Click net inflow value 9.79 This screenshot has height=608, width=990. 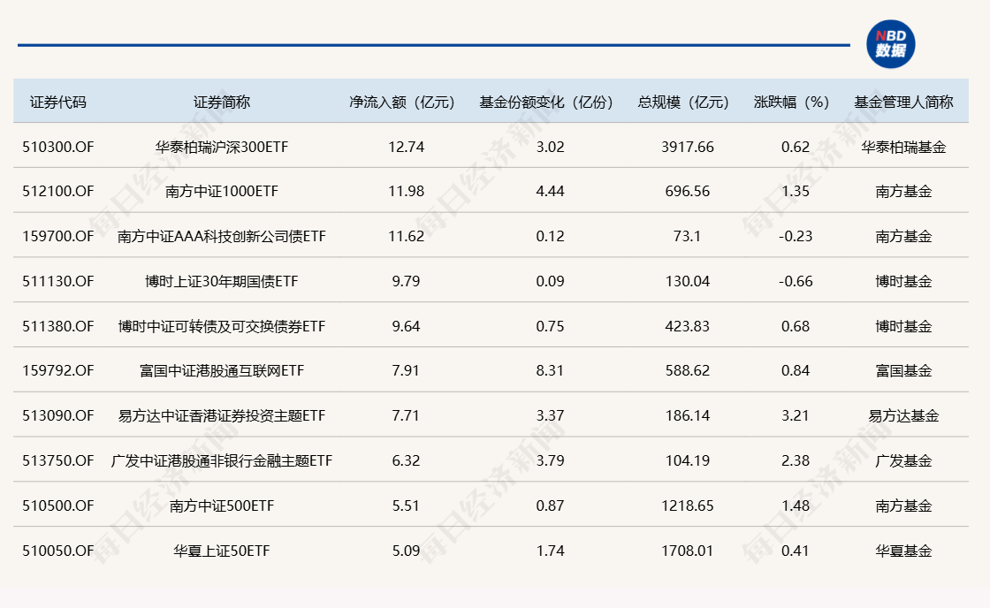[x=406, y=281]
